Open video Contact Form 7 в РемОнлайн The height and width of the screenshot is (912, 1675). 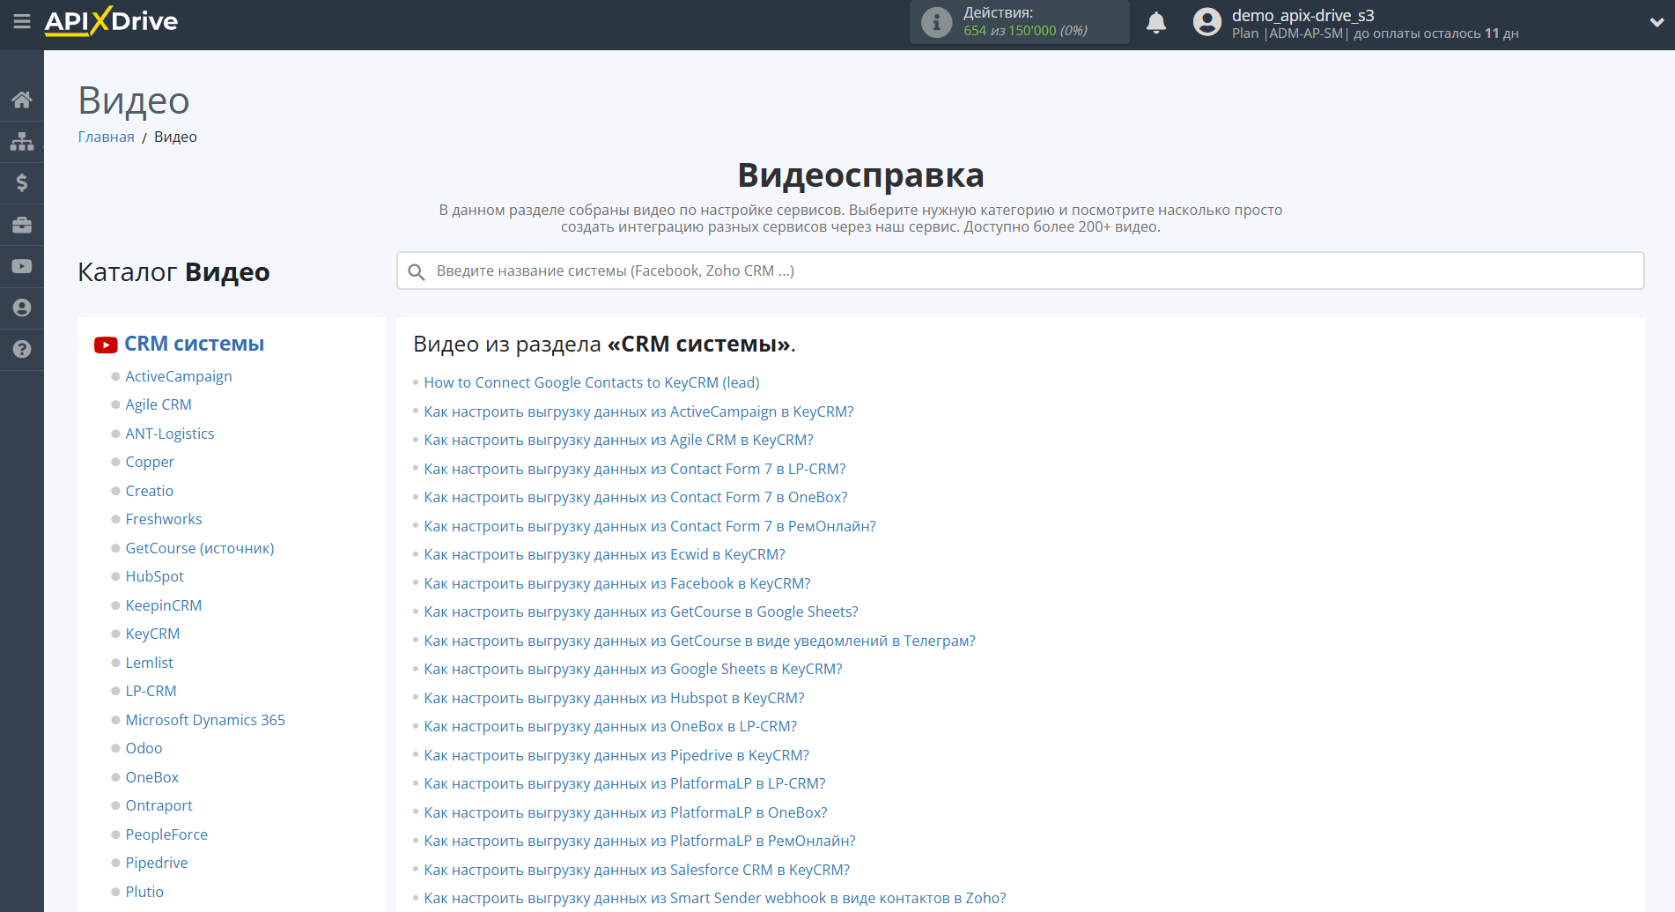pos(650,526)
